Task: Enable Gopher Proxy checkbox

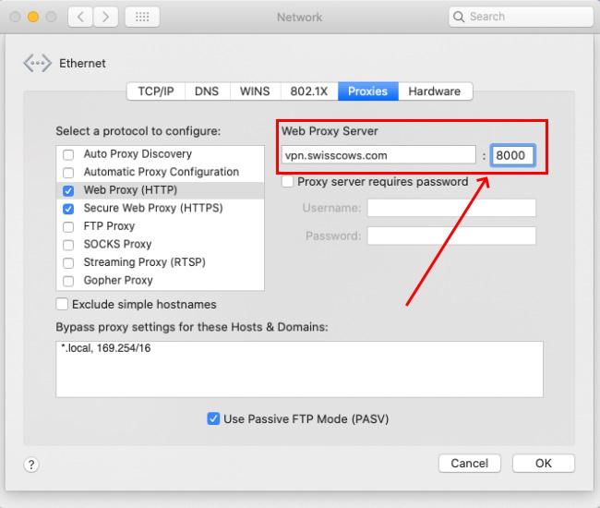Action: coord(68,281)
